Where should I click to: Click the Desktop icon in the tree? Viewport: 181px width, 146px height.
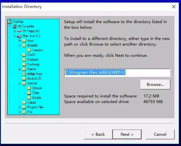10,21
